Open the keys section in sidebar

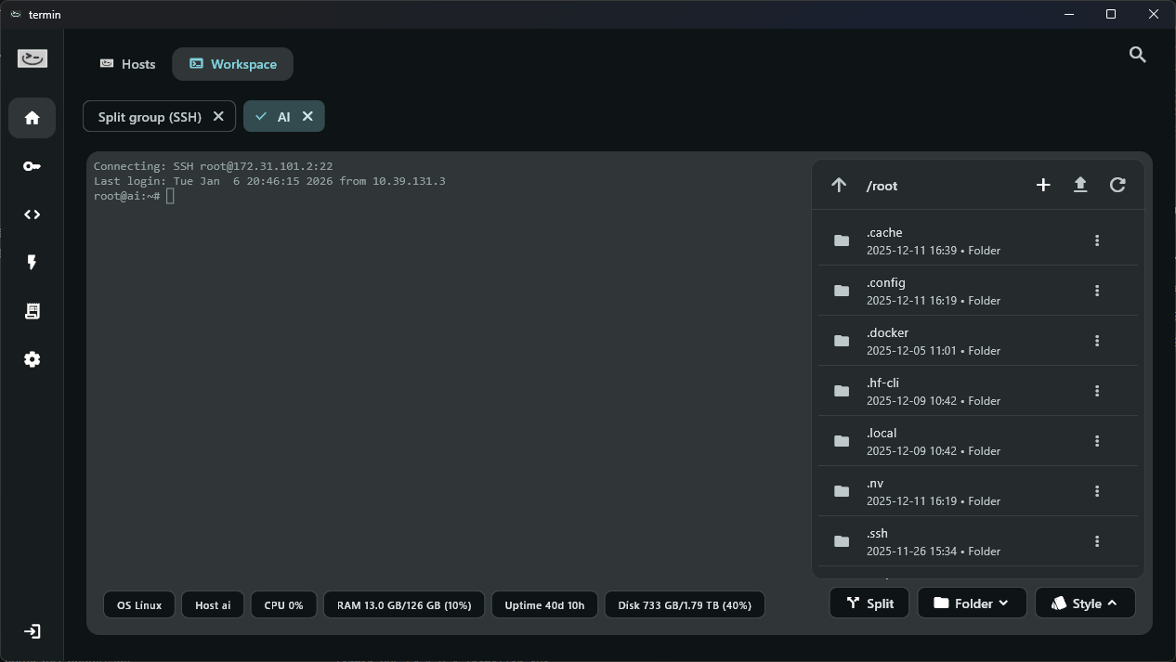(x=32, y=166)
